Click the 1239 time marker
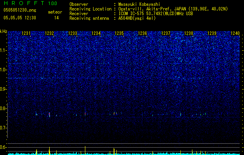The width and height of the screenshot is (244, 155). point(212,33)
